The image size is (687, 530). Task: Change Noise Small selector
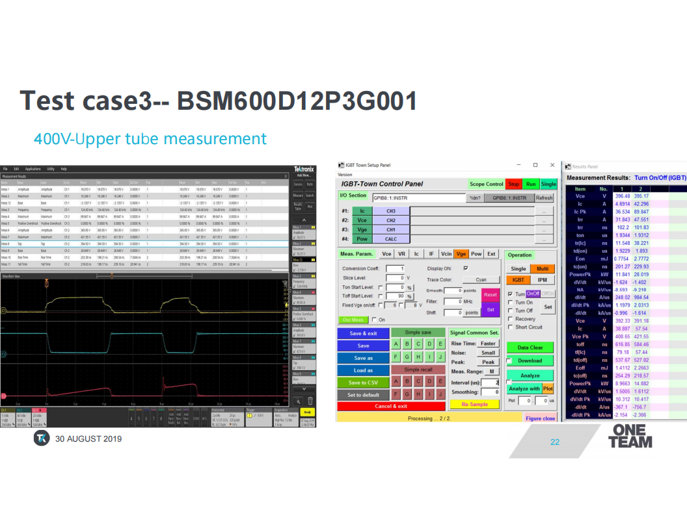488,353
